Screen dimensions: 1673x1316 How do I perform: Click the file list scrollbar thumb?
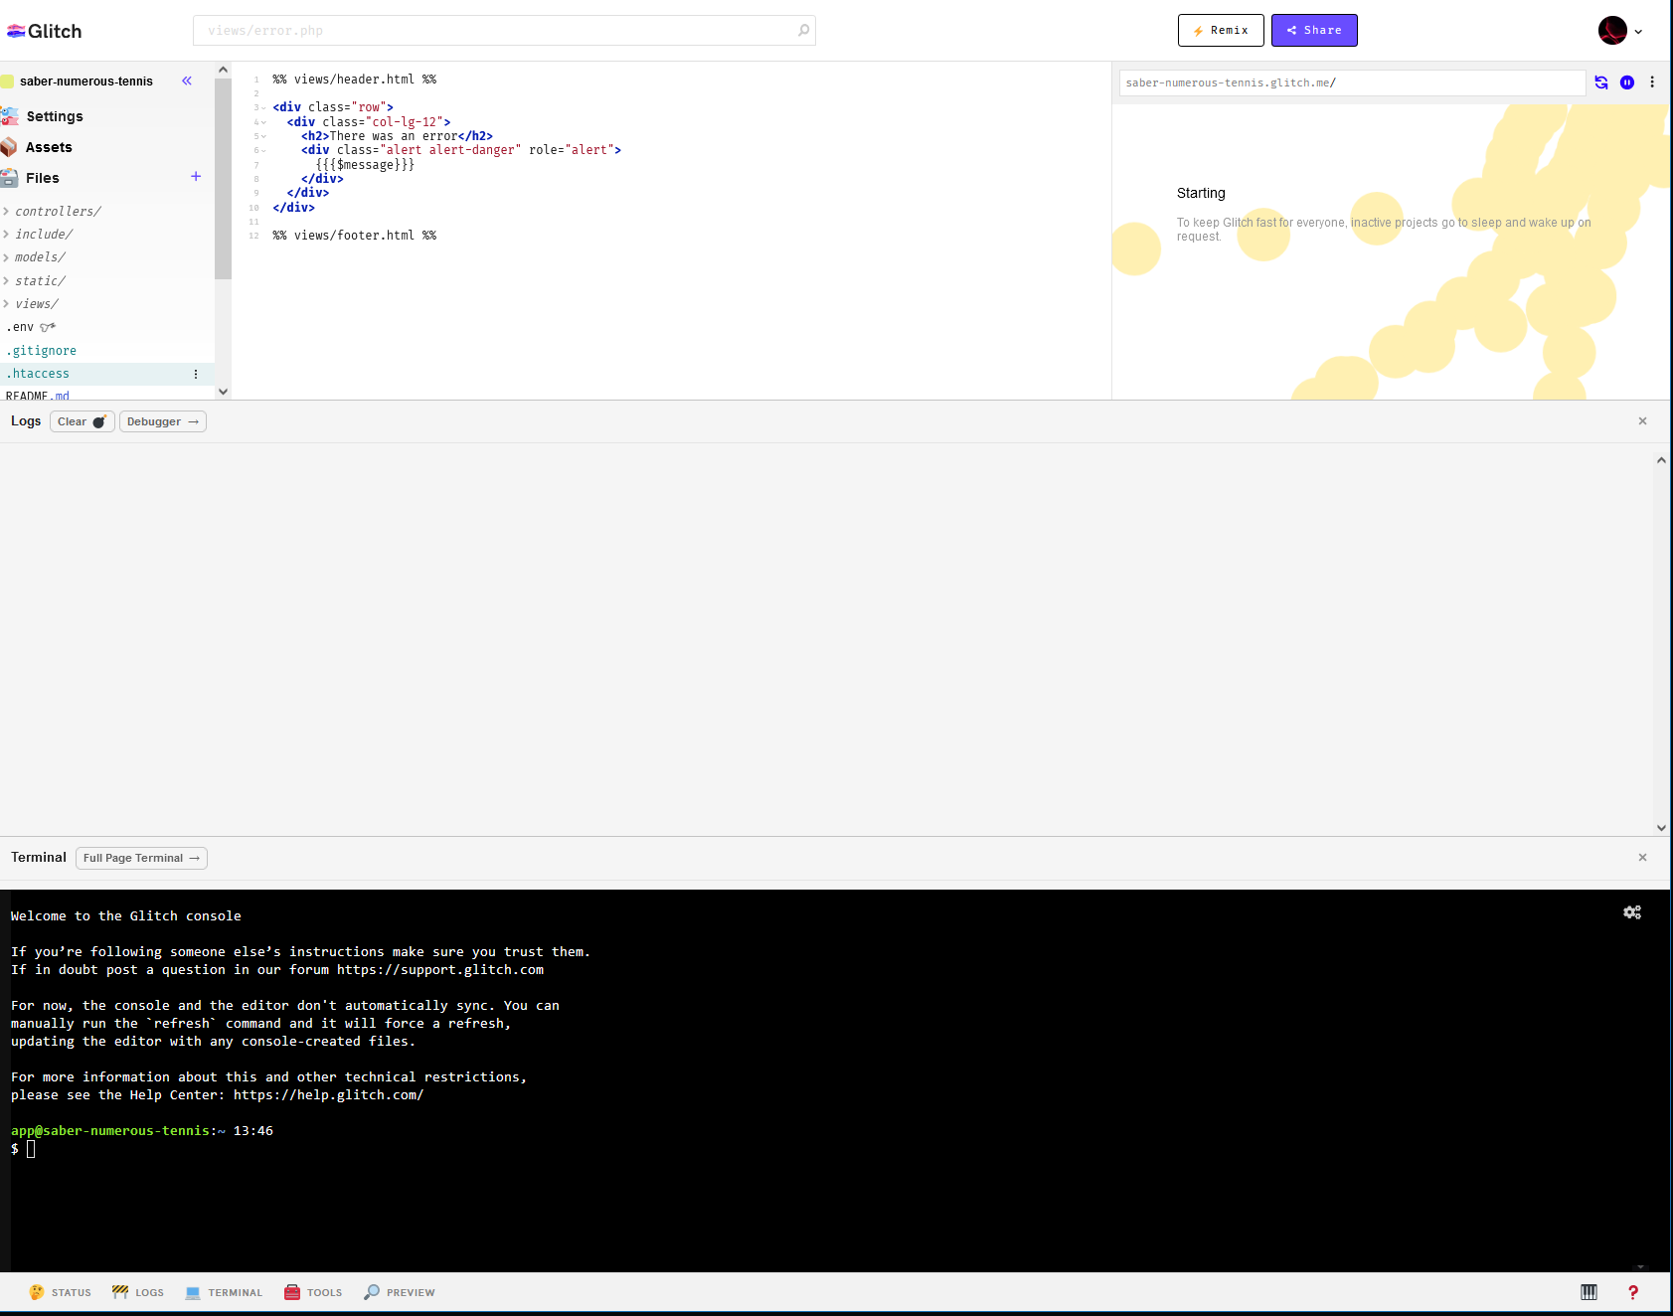pos(223,179)
